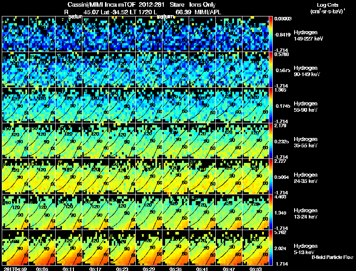Select the Hydrogen 35-55 keV label

(306, 142)
